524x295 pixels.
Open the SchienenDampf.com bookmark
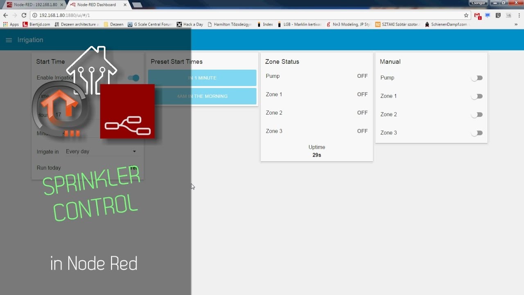446,25
